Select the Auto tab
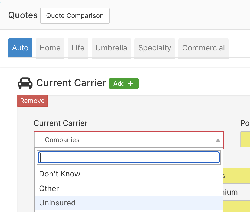 pos(20,48)
